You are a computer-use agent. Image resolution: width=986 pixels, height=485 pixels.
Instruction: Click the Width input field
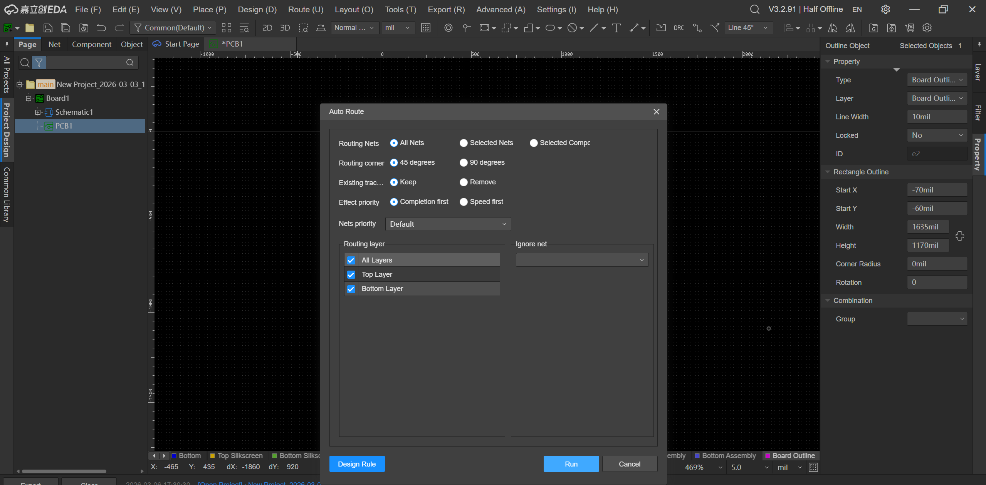click(927, 227)
